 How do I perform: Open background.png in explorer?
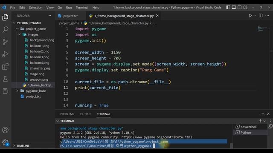[42, 40]
